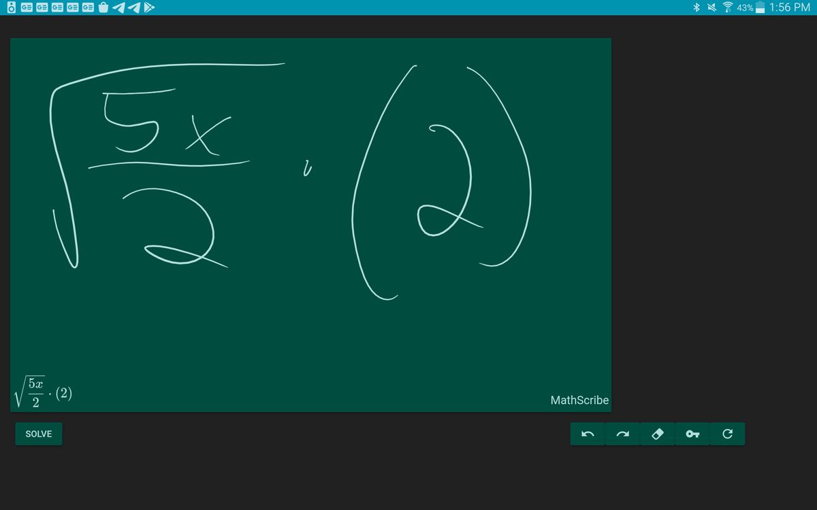Redo the undone stroke
This screenshot has height=510, width=817.
tap(624, 433)
